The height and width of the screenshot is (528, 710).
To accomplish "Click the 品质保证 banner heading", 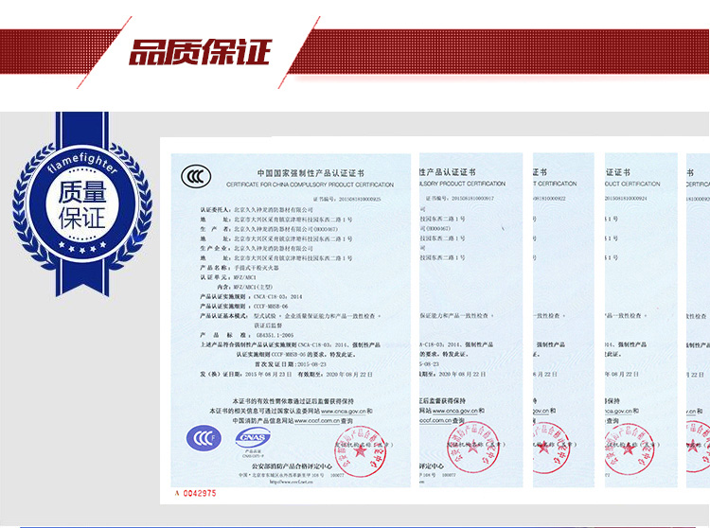I will (x=200, y=53).
